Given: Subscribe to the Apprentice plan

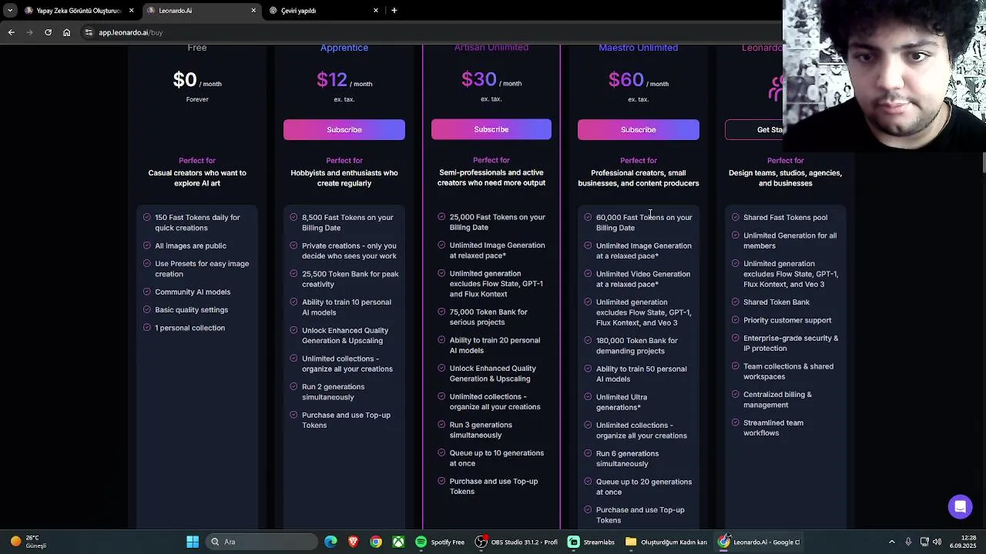Looking at the screenshot, I should click(344, 129).
